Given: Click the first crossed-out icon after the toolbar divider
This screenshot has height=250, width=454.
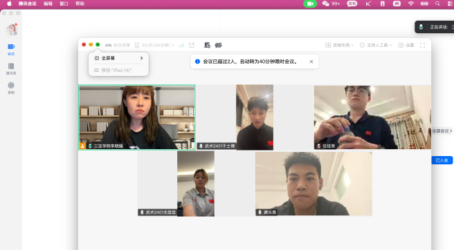Looking at the screenshot, I should coord(207,45).
